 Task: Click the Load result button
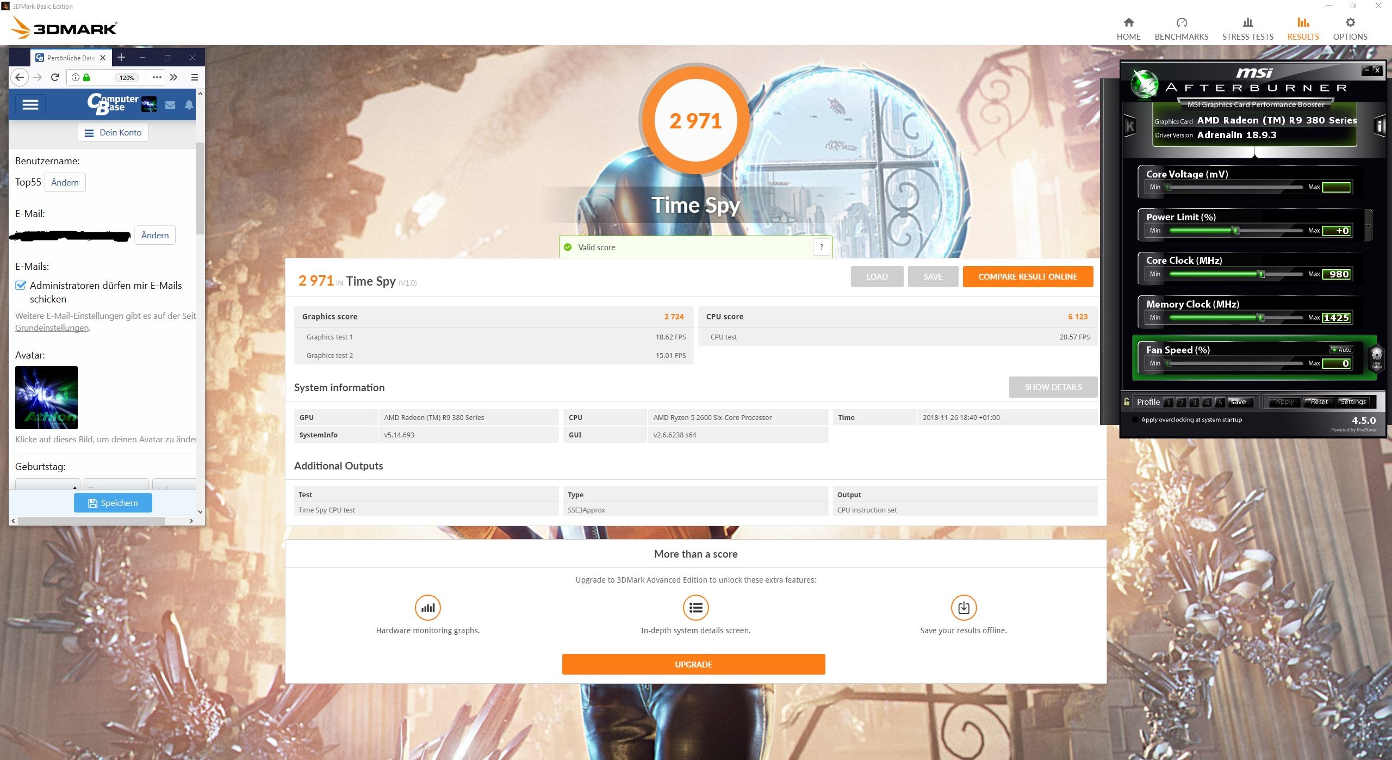point(877,276)
